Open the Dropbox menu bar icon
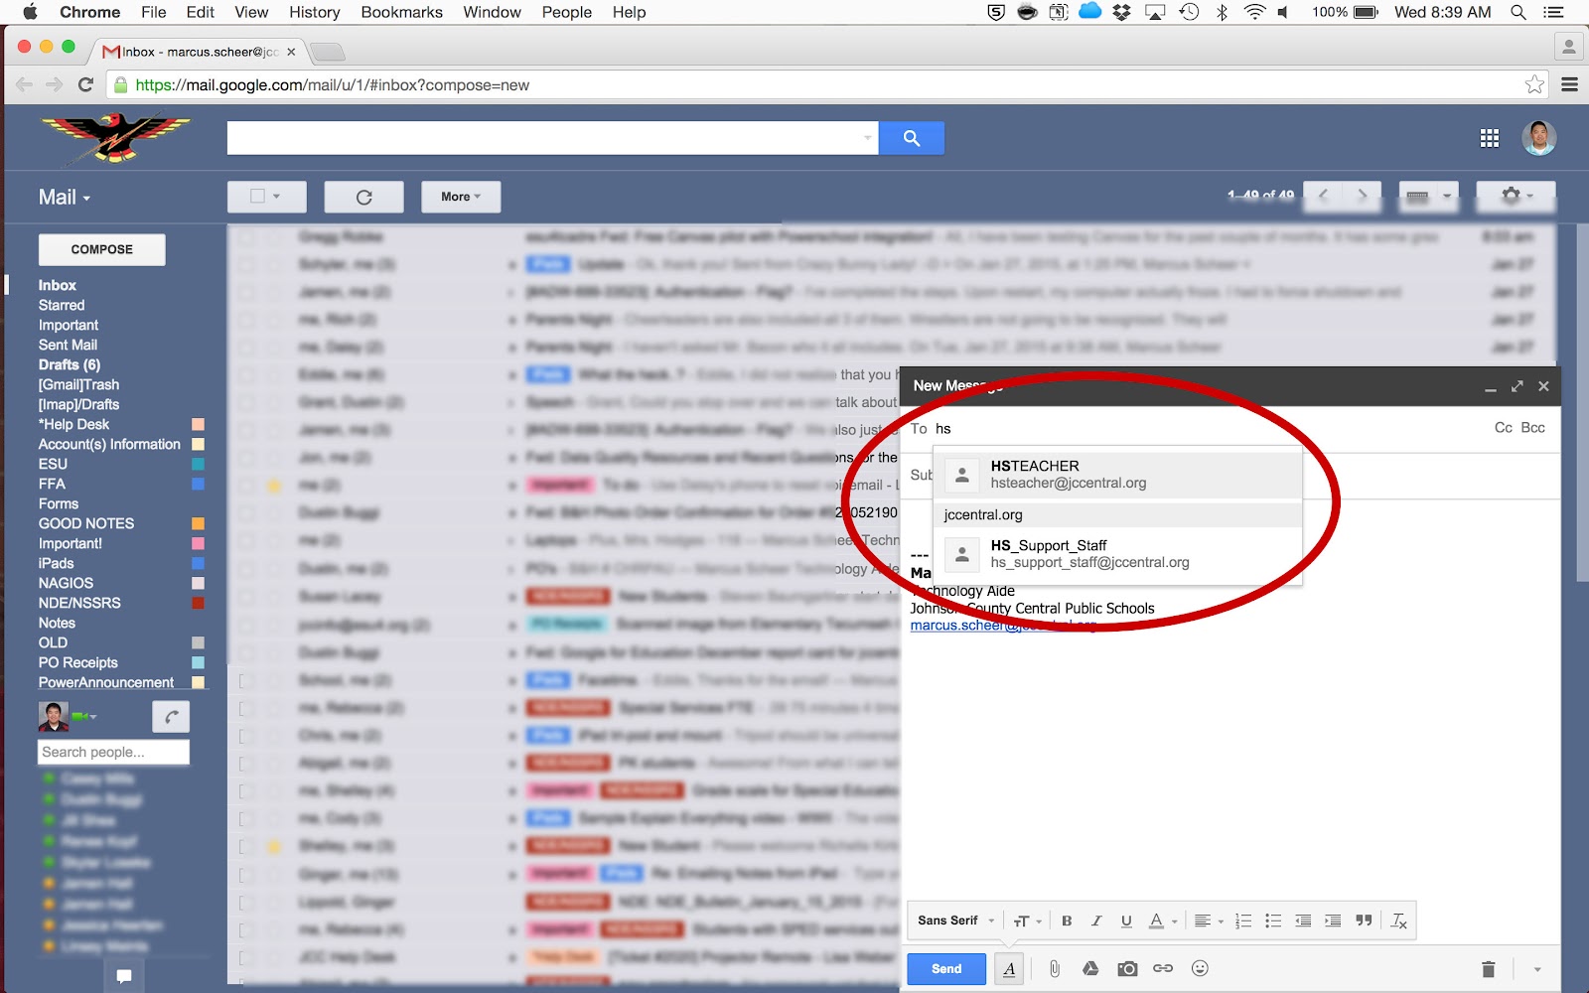Viewport: 1589px width, 993px height. point(1122,12)
